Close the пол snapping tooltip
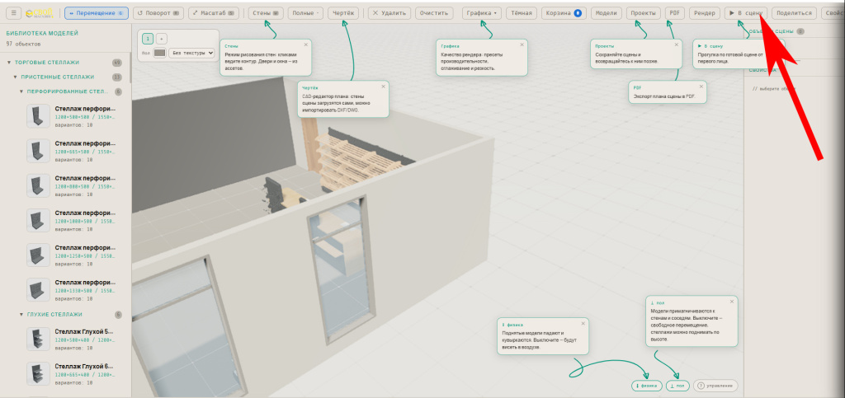Image resolution: width=845 pixels, height=398 pixels. point(732,302)
